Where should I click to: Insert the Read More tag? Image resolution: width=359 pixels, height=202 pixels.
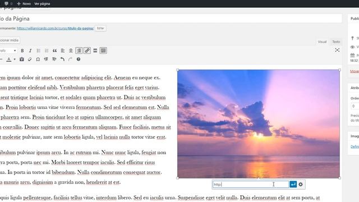95,50
